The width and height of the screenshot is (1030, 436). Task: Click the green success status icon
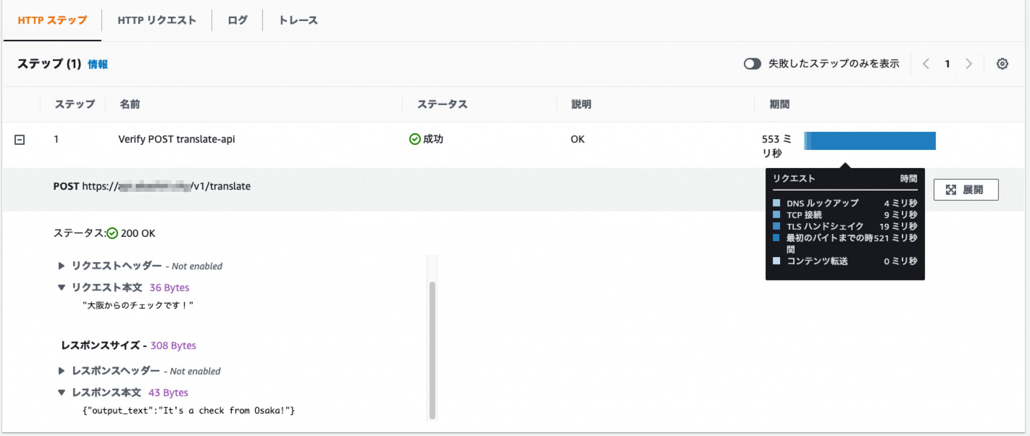click(x=414, y=139)
